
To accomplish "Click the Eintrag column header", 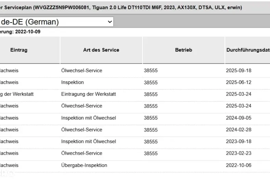I will click(x=19, y=50).
